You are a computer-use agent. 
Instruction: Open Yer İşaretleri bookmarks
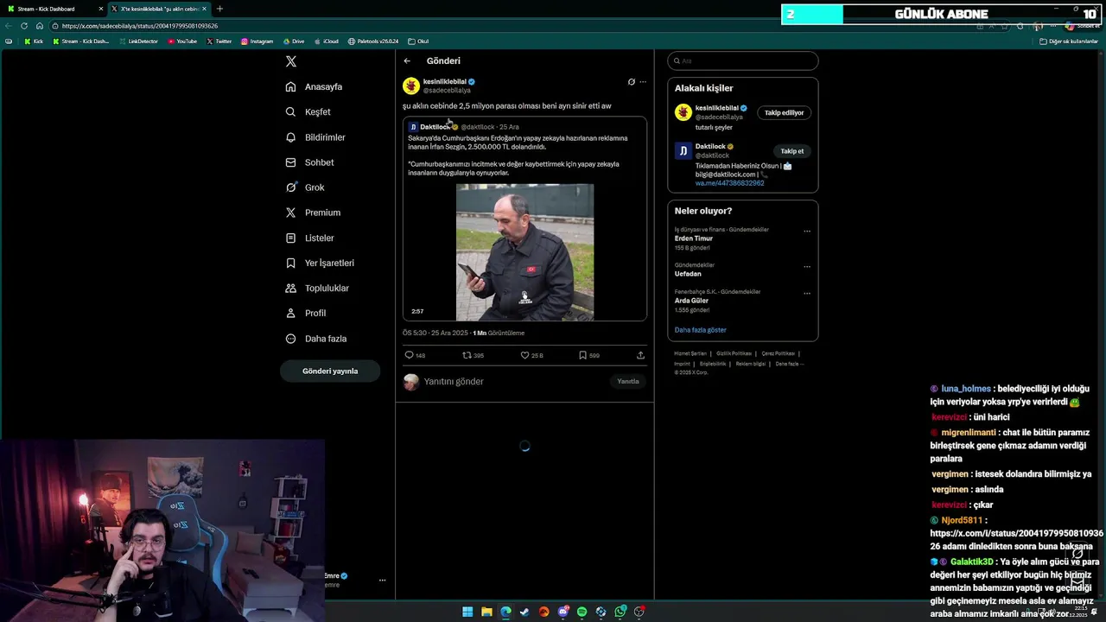(x=320, y=263)
